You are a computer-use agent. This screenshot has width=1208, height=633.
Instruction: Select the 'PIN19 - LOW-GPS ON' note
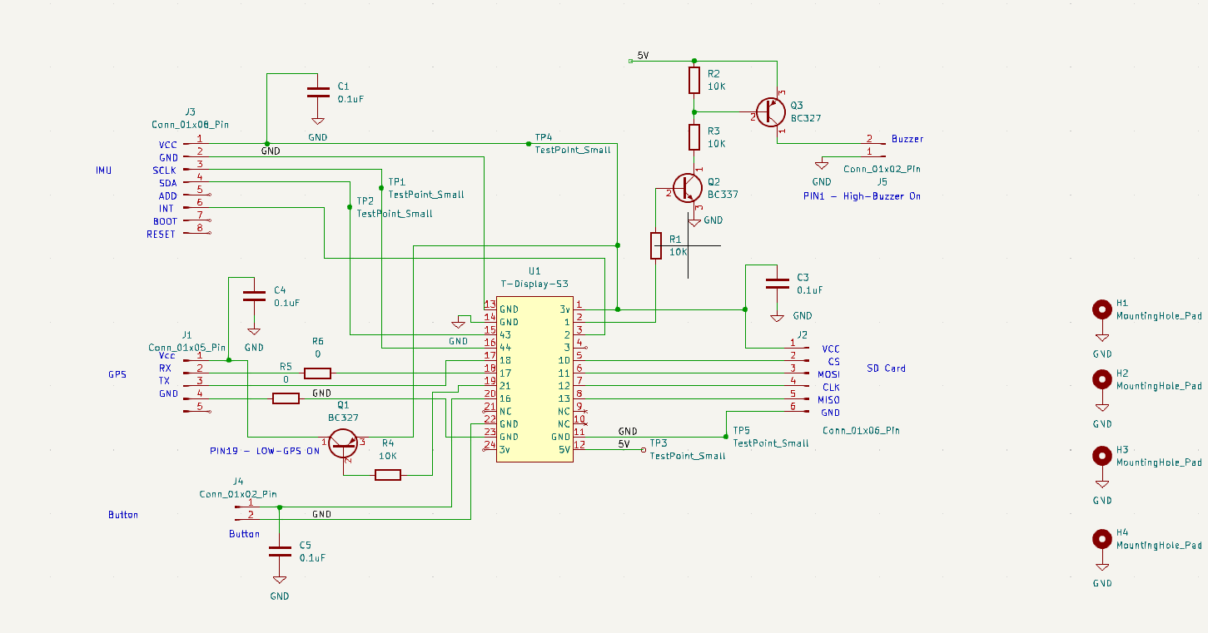coord(265,451)
